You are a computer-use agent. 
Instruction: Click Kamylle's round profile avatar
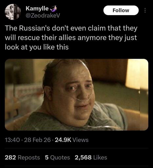13,12
